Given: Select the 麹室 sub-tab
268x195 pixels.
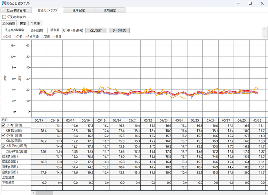Looking at the screenshot, I should (x=24, y=24).
